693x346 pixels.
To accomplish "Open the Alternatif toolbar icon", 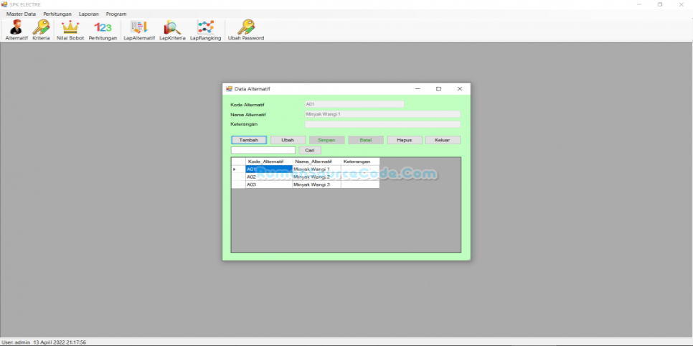I will [x=16, y=30].
